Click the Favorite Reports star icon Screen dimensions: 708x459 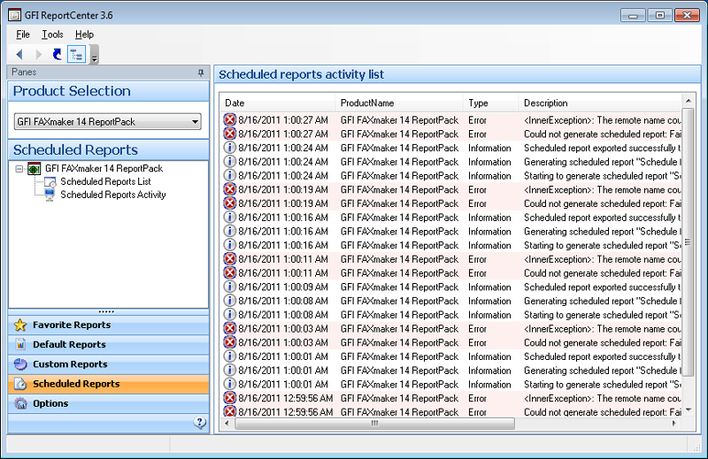pyautogui.click(x=20, y=325)
